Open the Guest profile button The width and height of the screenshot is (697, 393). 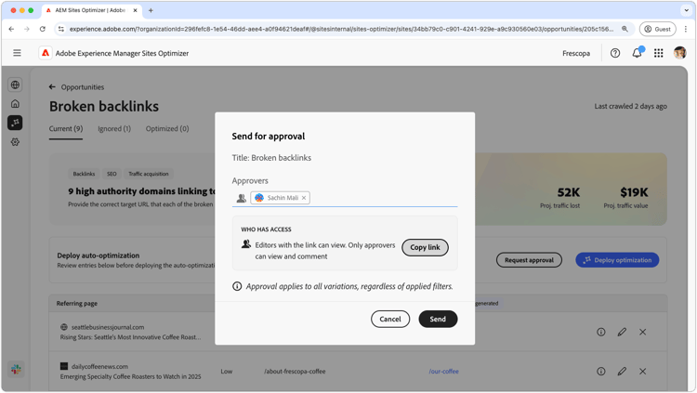pyautogui.click(x=657, y=29)
